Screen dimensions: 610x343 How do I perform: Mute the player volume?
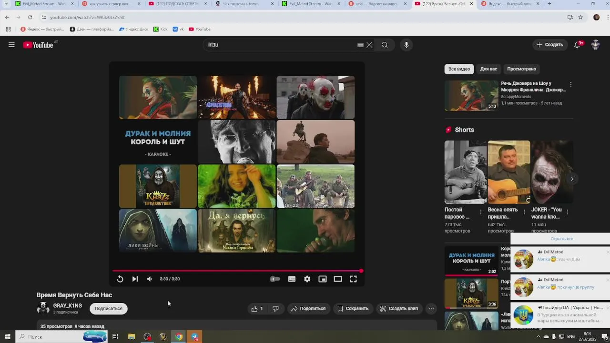tap(150, 279)
